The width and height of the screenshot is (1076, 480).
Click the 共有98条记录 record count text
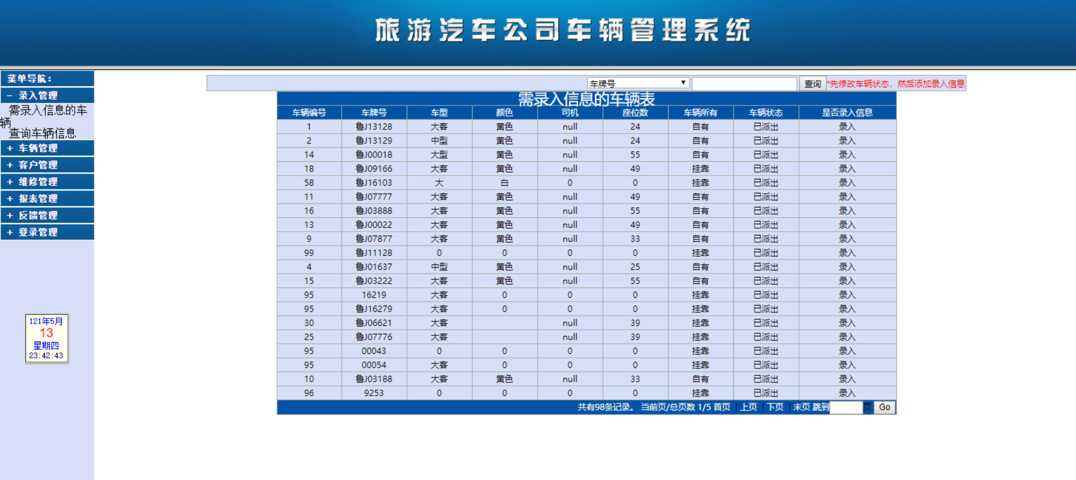(x=606, y=407)
